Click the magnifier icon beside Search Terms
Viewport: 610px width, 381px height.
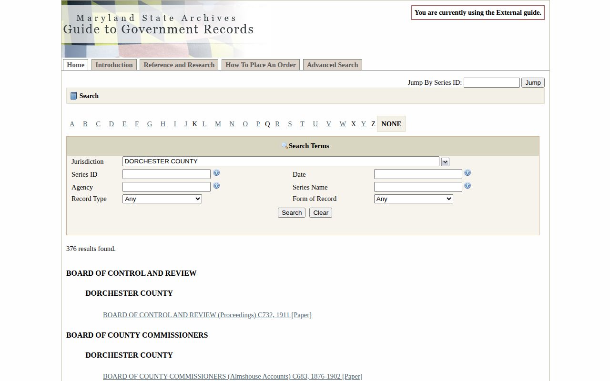(285, 146)
